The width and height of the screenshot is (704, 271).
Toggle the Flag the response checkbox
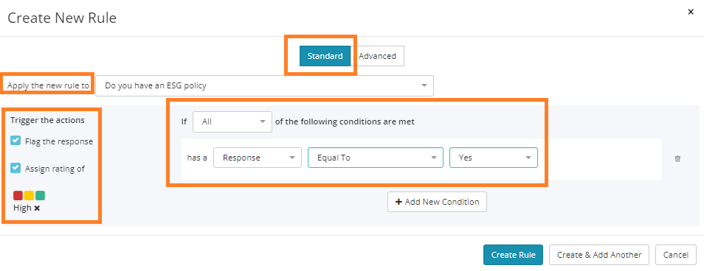15,141
